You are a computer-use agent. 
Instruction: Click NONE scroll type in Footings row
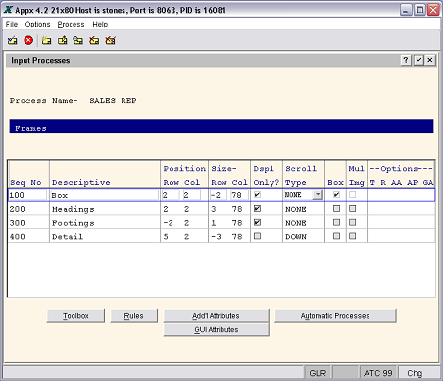pos(296,223)
